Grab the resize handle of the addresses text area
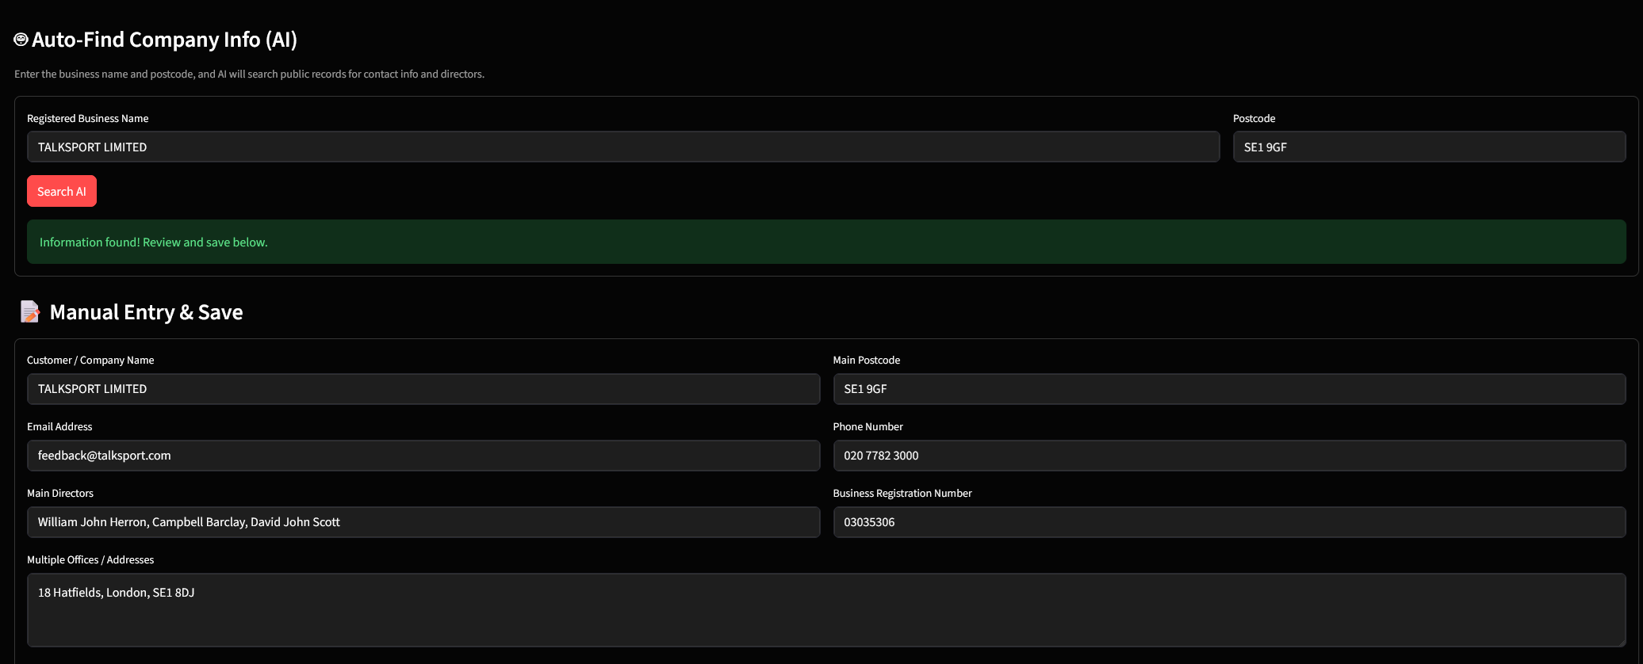This screenshot has width=1643, height=664. [1621, 642]
